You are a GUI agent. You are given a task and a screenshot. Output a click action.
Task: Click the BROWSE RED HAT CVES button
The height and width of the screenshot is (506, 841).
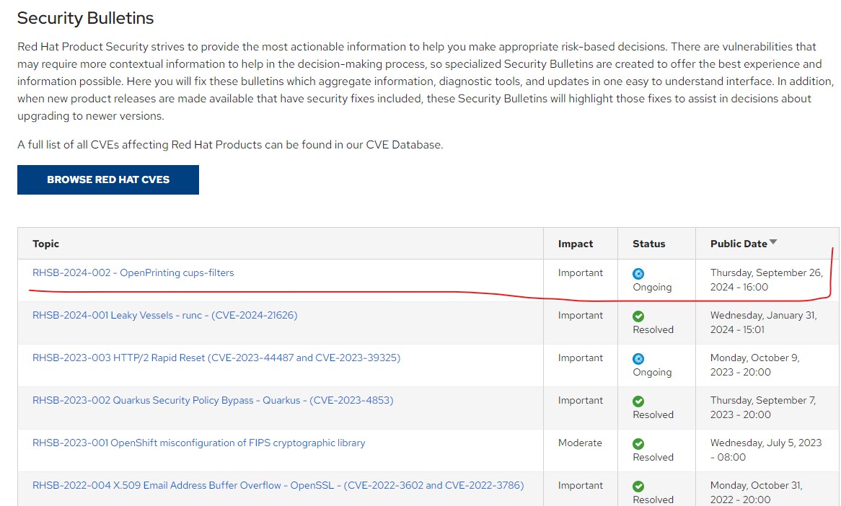(x=107, y=179)
